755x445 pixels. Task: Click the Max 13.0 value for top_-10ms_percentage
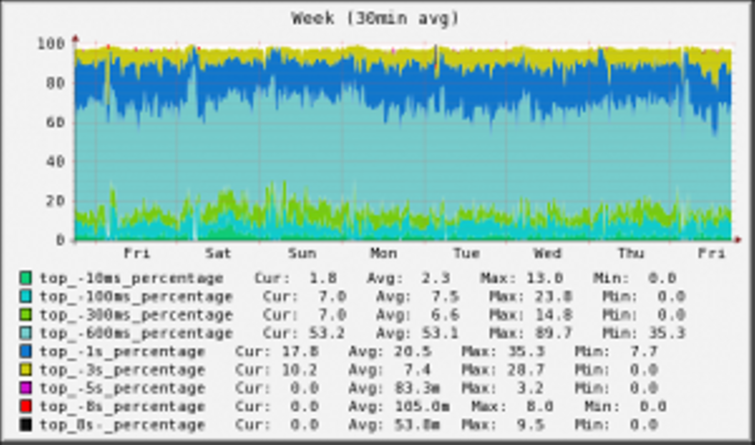pos(544,278)
